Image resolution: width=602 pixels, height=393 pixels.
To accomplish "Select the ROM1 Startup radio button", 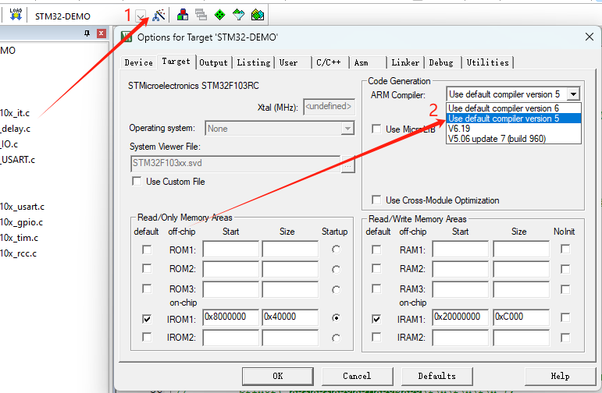I will click(336, 250).
